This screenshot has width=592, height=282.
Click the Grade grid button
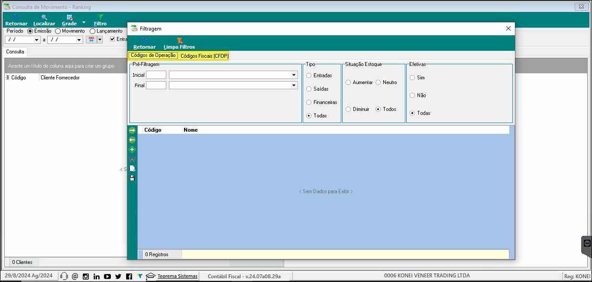point(69,20)
